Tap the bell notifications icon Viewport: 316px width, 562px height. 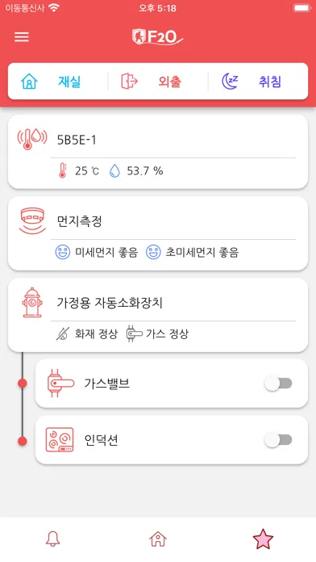coord(53,539)
